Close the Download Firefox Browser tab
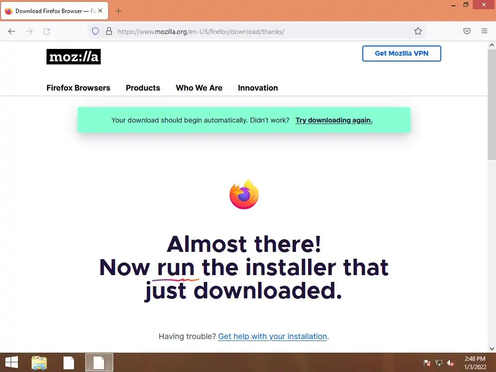 tap(100, 11)
